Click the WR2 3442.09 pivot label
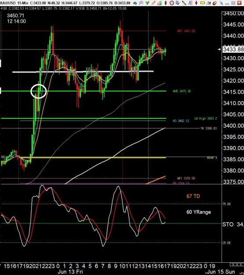The image size is (244, 275). (186, 31)
